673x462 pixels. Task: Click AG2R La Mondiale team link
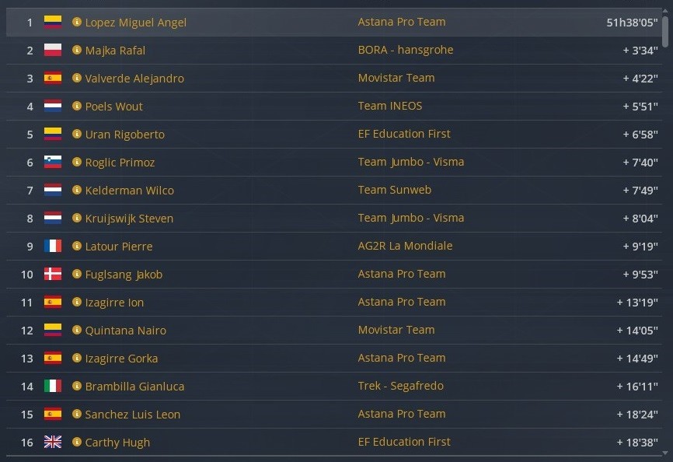(x=405, y=246)
